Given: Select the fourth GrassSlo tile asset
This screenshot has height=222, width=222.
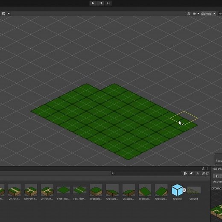Looking at the screenshot, I should point(161,192).
